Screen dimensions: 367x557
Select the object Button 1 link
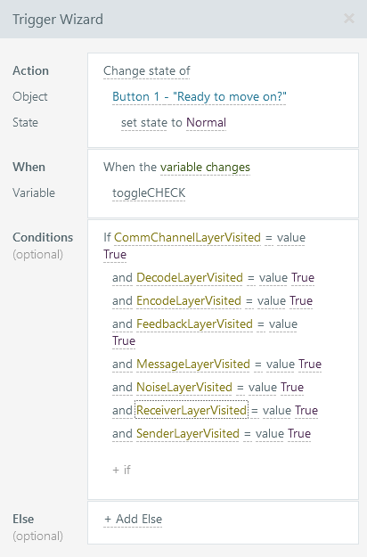(x=200, y=96)
